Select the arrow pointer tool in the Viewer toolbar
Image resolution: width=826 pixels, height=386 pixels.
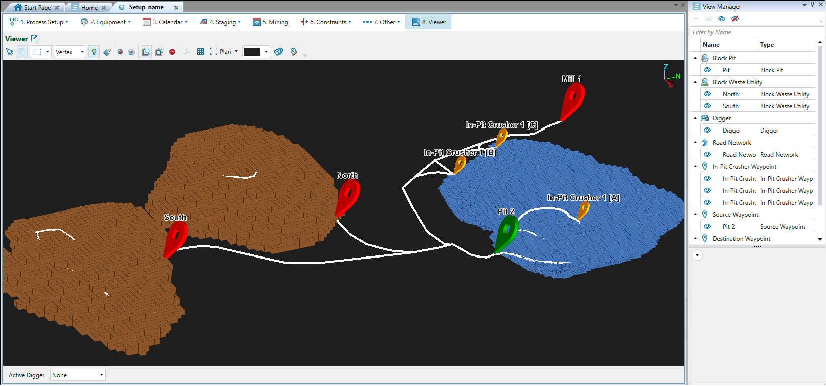click(x=9, y=52)
